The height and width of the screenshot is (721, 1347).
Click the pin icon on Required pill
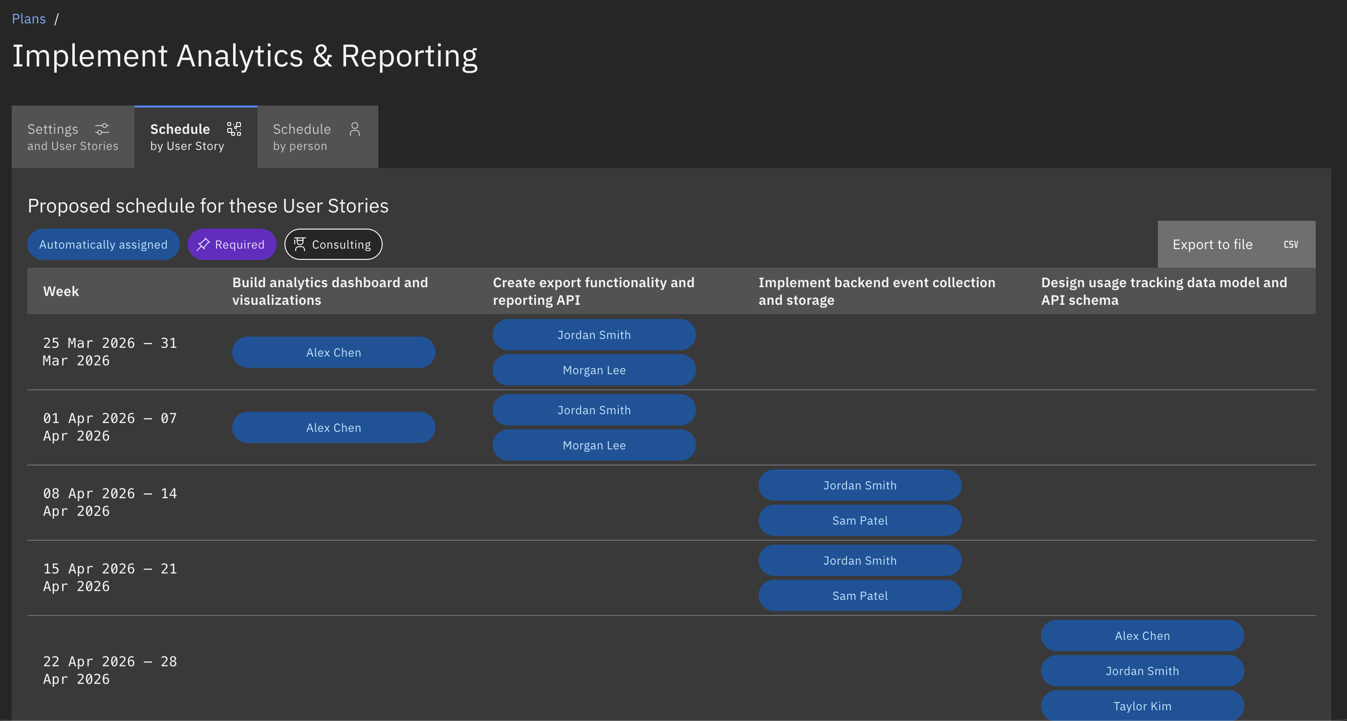click(x=203, y=244)
